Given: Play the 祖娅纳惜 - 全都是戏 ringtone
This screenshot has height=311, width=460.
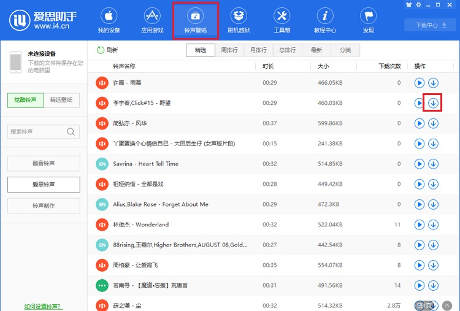Looking at the screenshot, I should click(420, 184).
